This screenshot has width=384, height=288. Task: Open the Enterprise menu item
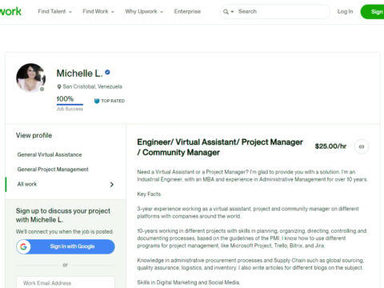point(187,11)
